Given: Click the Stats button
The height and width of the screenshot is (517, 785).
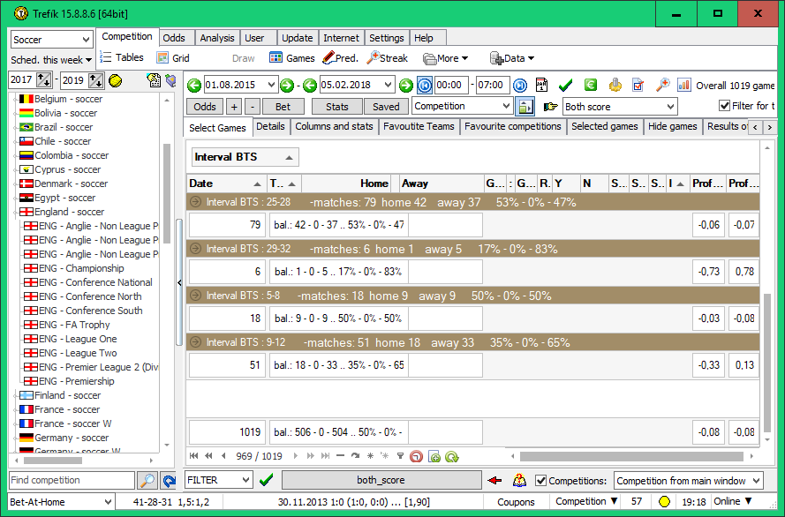Looking at the screenshot, I should tap(337, 107).
